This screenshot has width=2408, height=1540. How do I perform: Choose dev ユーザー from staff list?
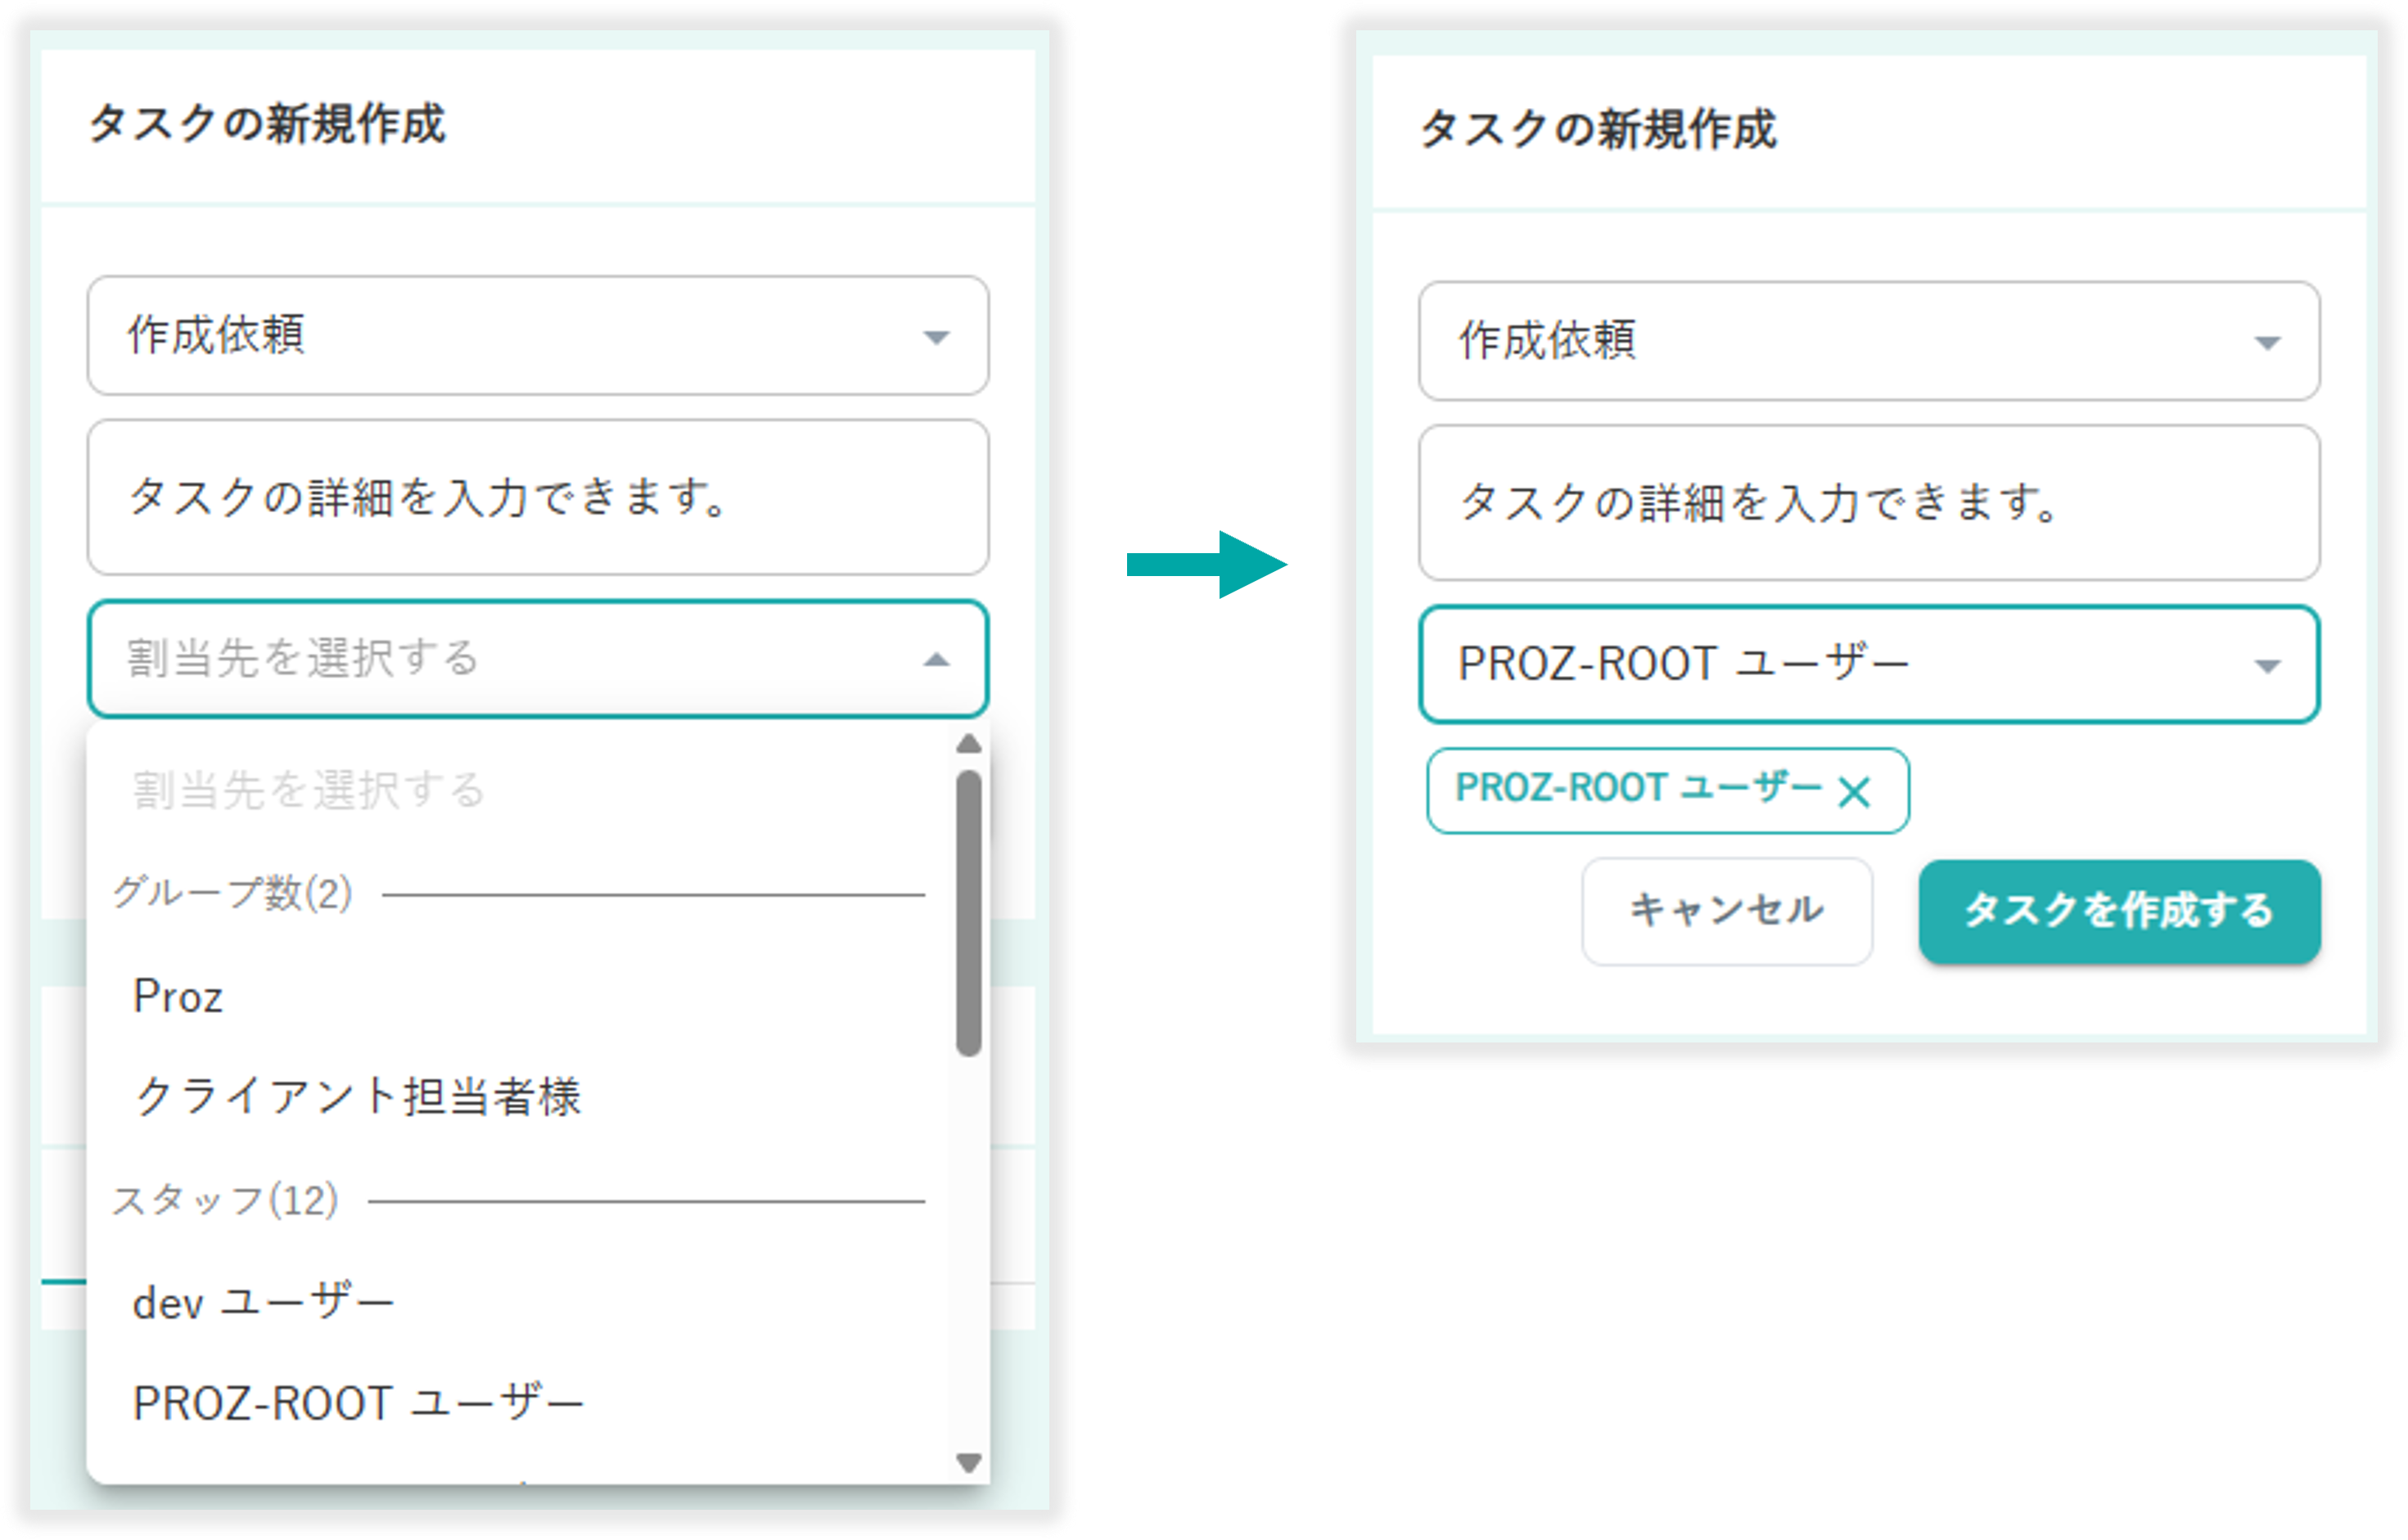(263, 1302)
